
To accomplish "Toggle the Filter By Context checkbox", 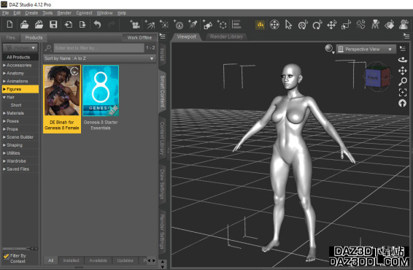I will point(6,256).
